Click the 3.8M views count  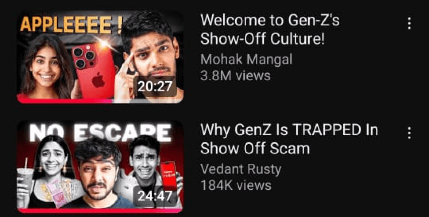click(x=235, y=76)
